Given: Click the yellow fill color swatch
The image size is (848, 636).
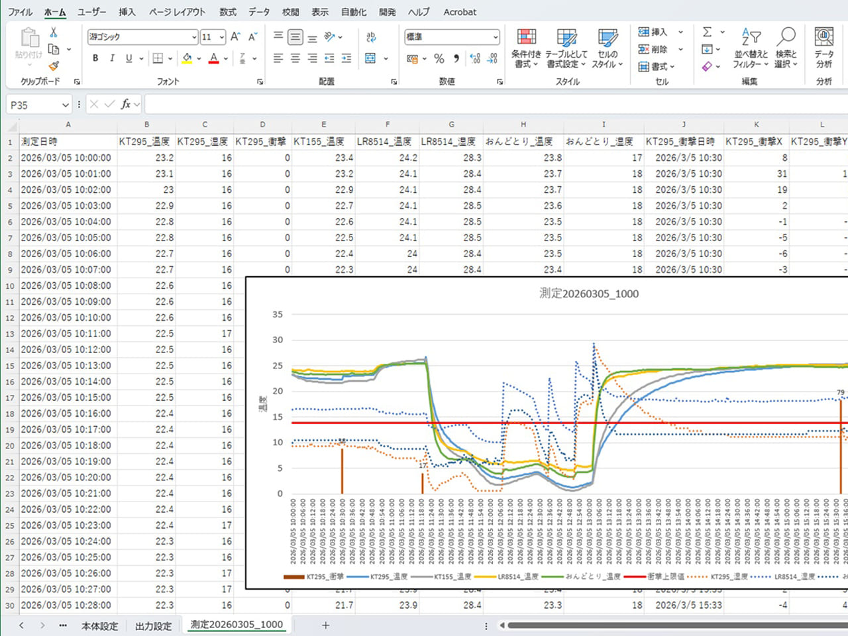Looking at the screenshot, I should click(187, 59).
